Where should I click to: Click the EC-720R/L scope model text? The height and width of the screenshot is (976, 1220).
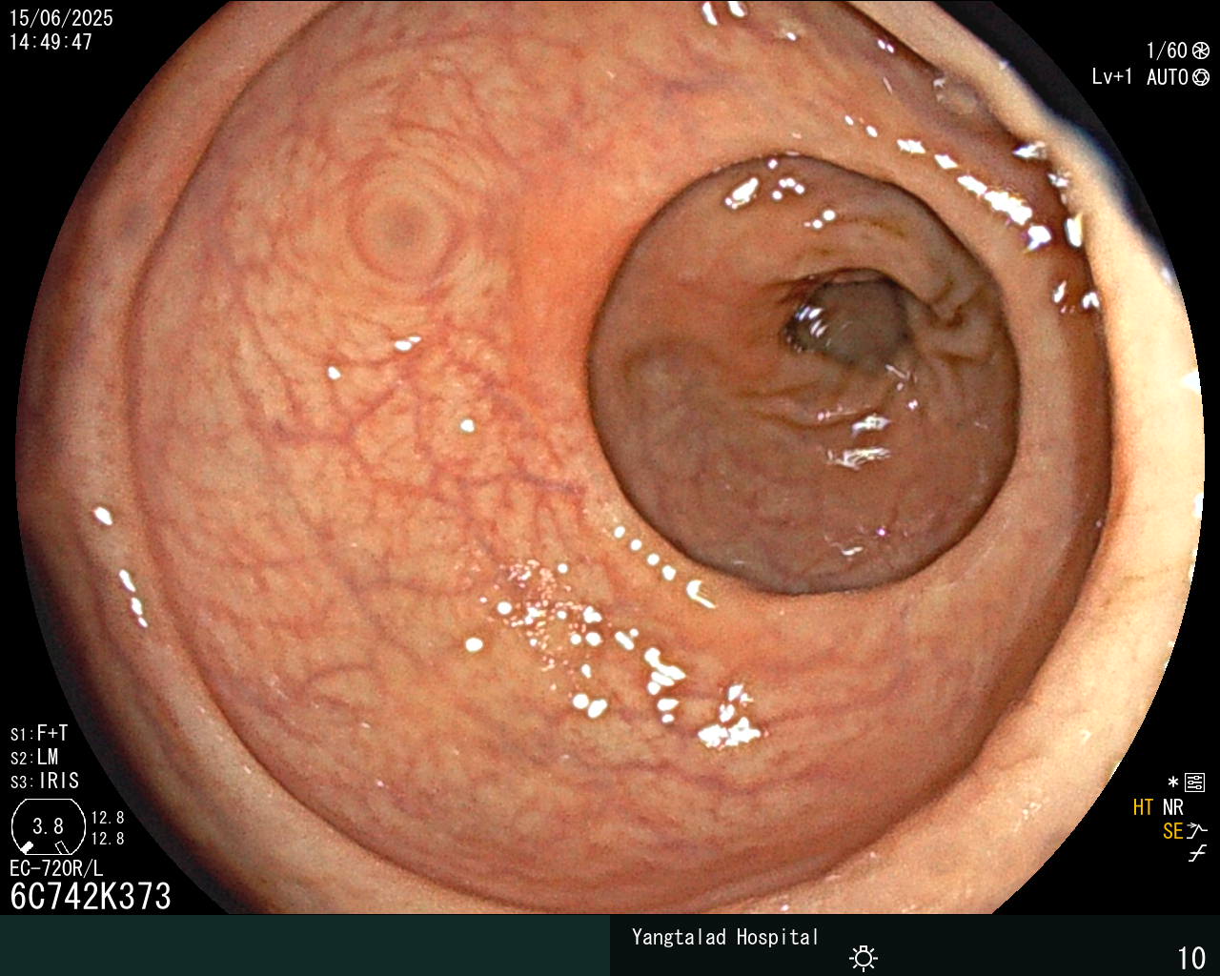56,868
